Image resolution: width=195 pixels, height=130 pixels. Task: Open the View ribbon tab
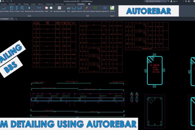point(19,4)
